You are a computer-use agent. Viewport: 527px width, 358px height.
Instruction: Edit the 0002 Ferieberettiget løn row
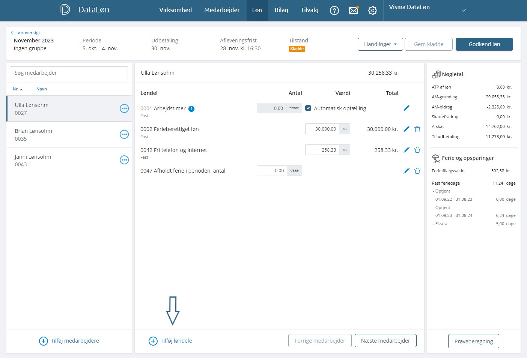coord(406,129)
